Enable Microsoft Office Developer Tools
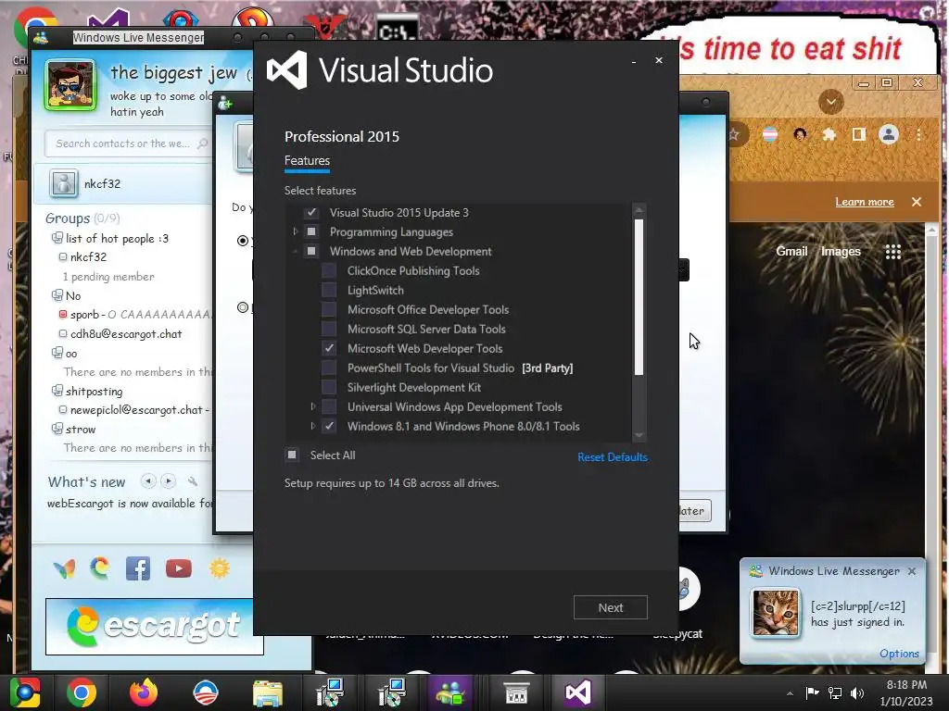949x711 pixels. 329,309
